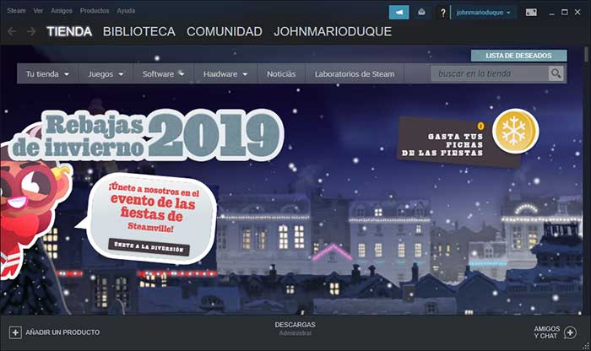This screenshot has height=351, width=591.
Task: Click the golden snowflake token coin
Action: click(516, 132)
